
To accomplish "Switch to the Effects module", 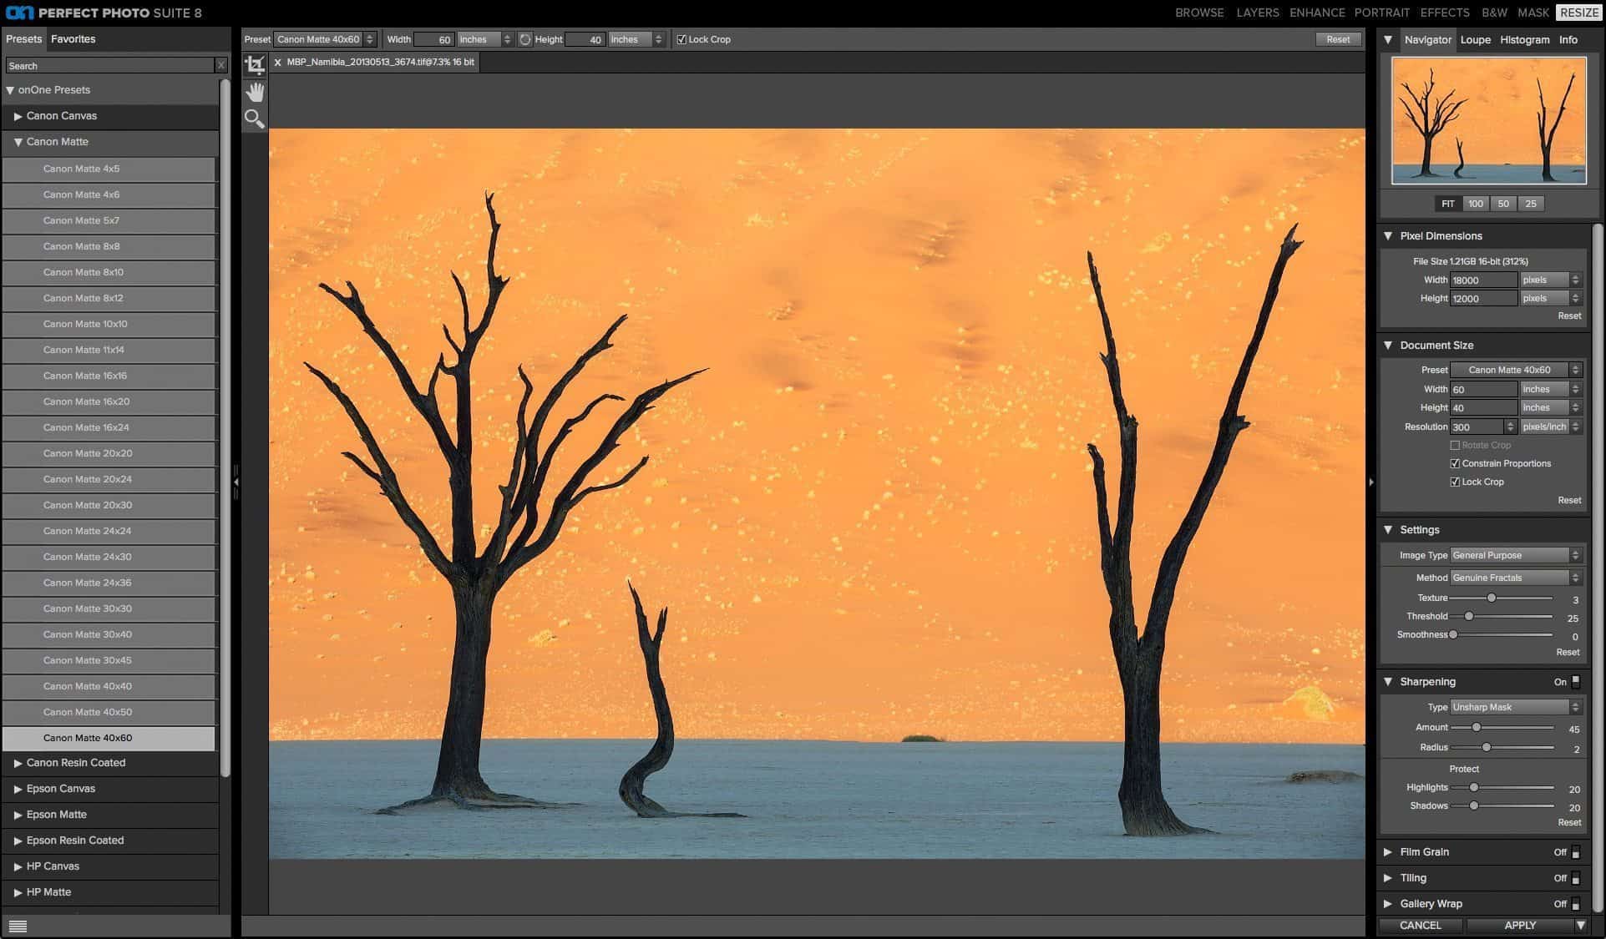I will tap(1444, 13).
